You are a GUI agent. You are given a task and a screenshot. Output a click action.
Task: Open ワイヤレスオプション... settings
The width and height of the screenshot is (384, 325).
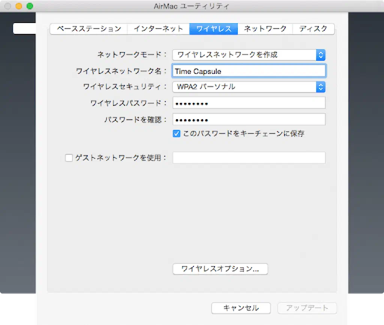click(220, 269)
